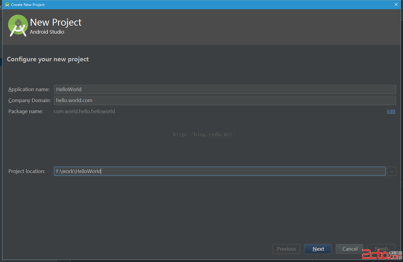Close the Create New Project dialog

(396, 4)
